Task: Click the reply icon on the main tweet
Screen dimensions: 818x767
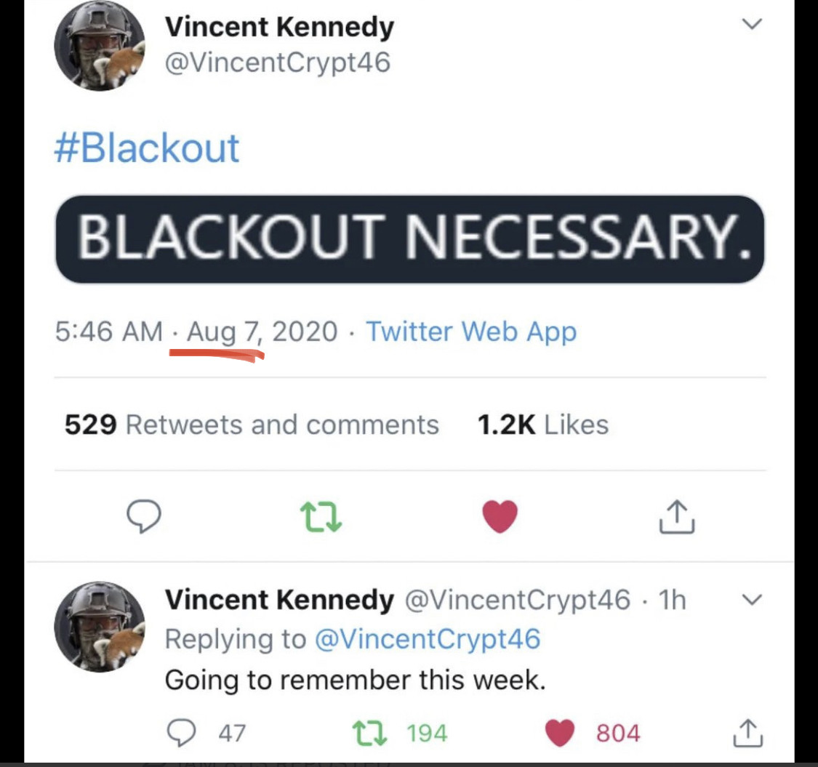Action: 143,517
